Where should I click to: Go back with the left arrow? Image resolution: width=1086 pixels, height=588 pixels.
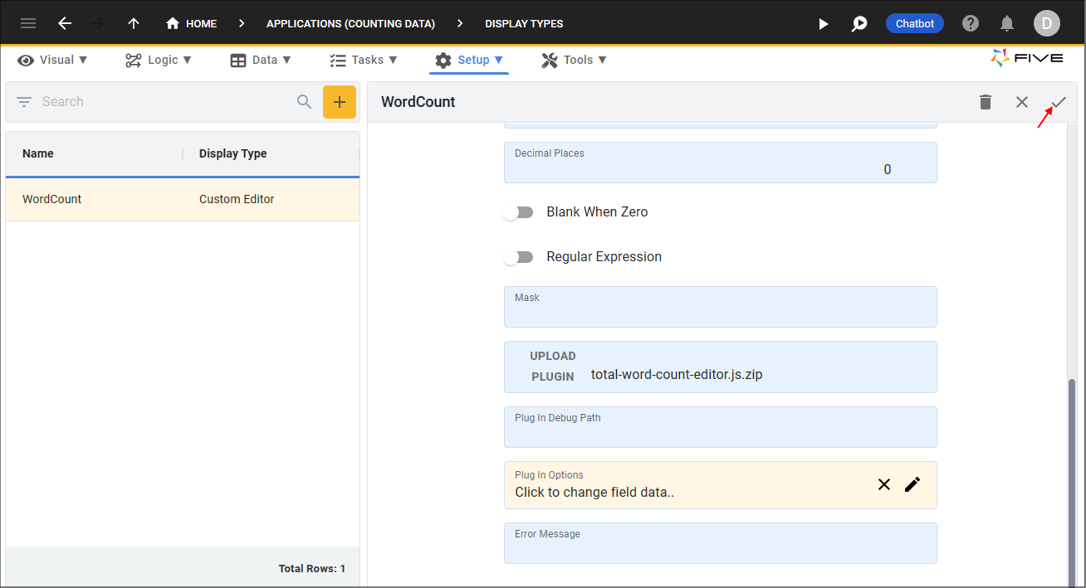click(x=65, y=23)
